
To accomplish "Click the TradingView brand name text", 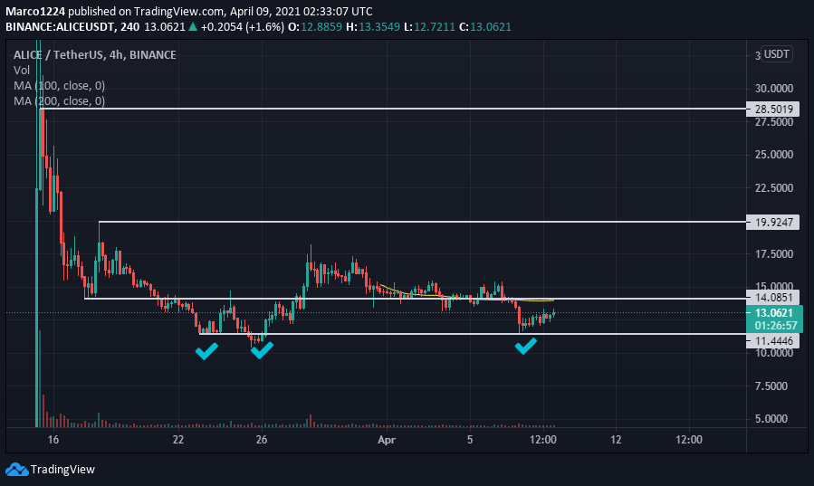I will point(62,470).
